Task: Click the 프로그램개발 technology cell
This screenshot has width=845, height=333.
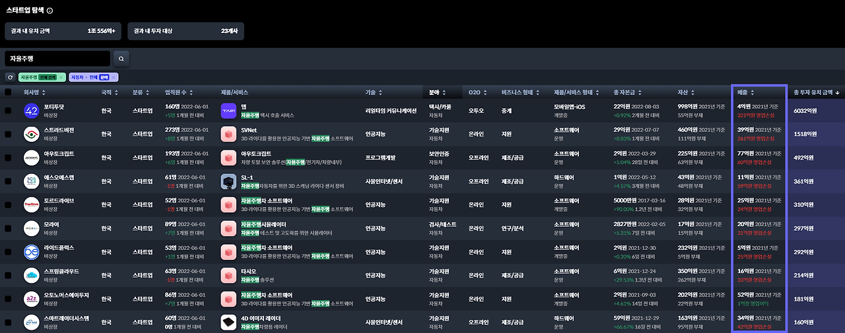Action: pyautogui.click(x=382, y=158)
